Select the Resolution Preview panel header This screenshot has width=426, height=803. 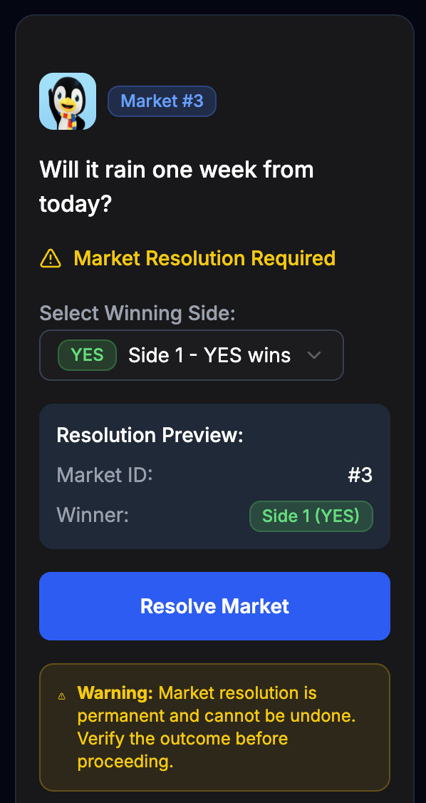click(x=150, y=435)
